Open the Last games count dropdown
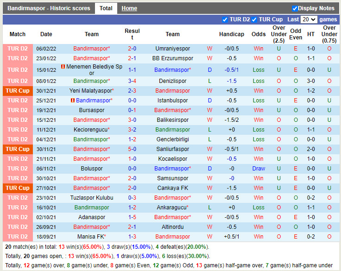341x271 pixels. (309, 19)
